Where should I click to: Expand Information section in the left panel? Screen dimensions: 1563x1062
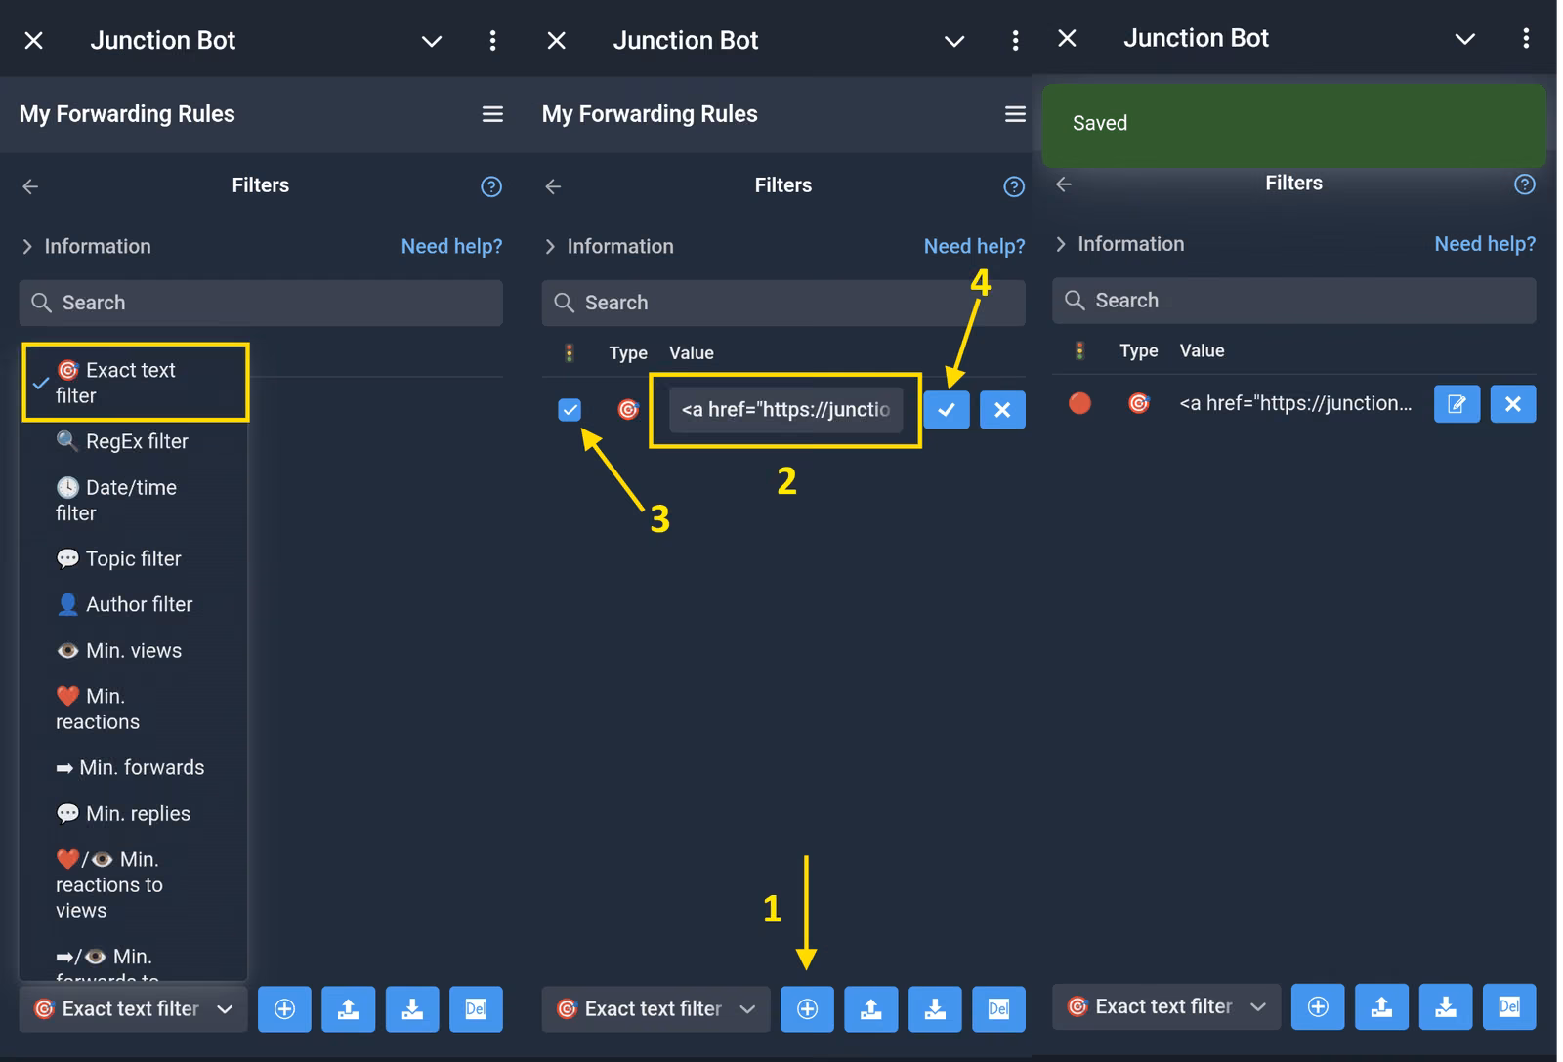[x=87, y=246]
